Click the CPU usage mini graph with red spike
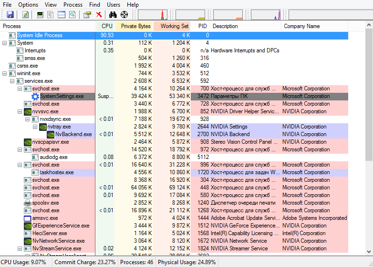 [153, 15]
